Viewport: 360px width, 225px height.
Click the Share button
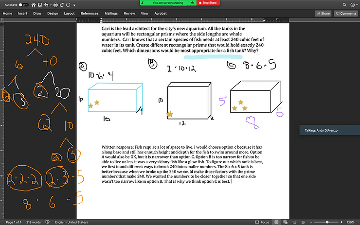[323, 13]
